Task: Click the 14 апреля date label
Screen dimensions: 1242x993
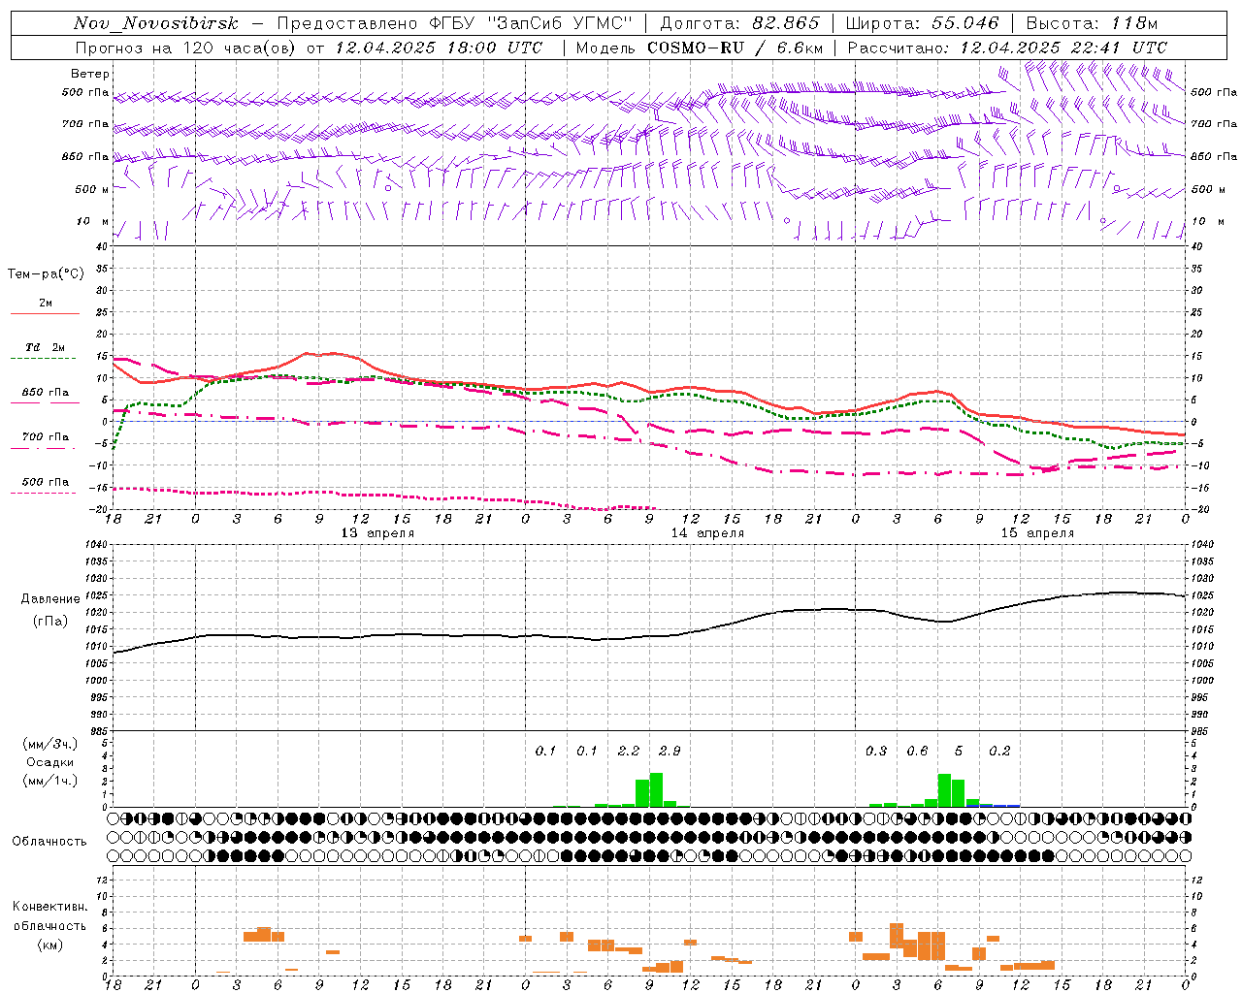Action: pos(707,533)
